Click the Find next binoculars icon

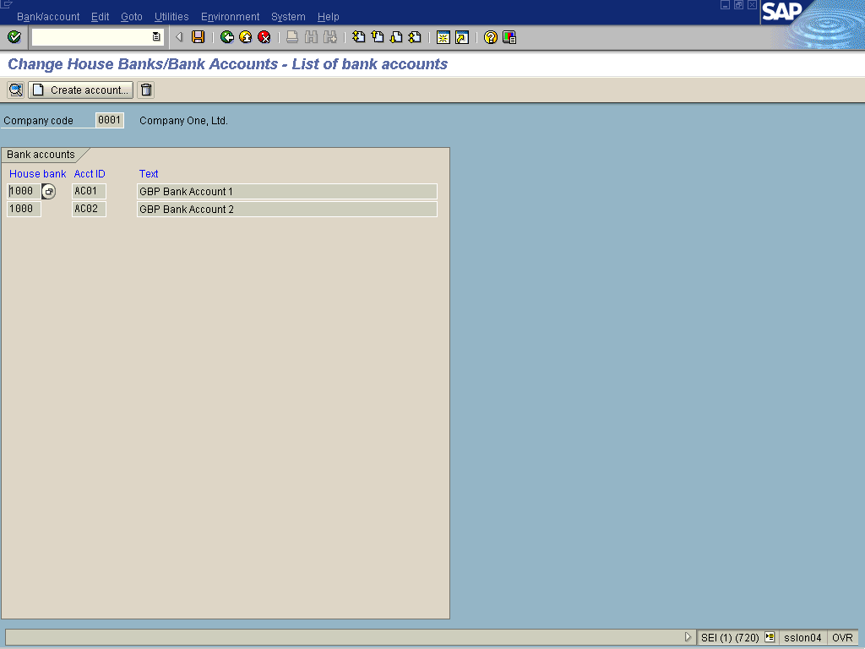330,37
